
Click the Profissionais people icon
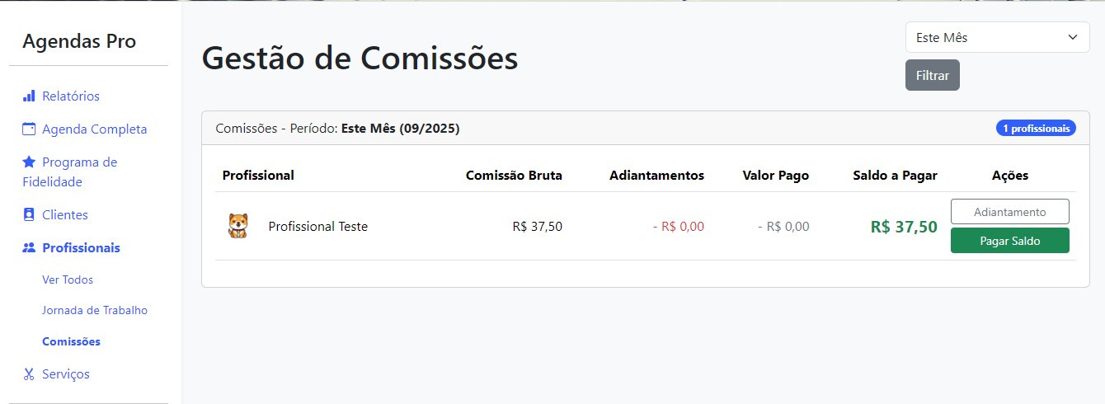(29, 248)
